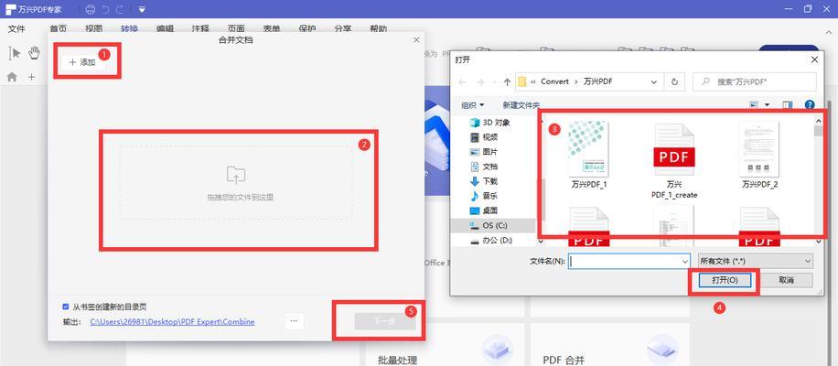Screen dimensions: 838x366
Task: Click the 文件名 input field
Action: pos(629,262)
